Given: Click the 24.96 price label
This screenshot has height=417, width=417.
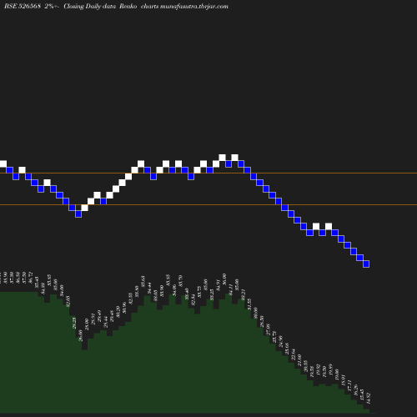Looking at the screenshot, I should click(x=280, y=342).
